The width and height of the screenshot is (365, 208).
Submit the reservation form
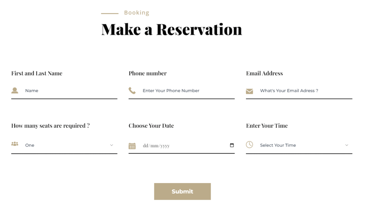[182, 191]
